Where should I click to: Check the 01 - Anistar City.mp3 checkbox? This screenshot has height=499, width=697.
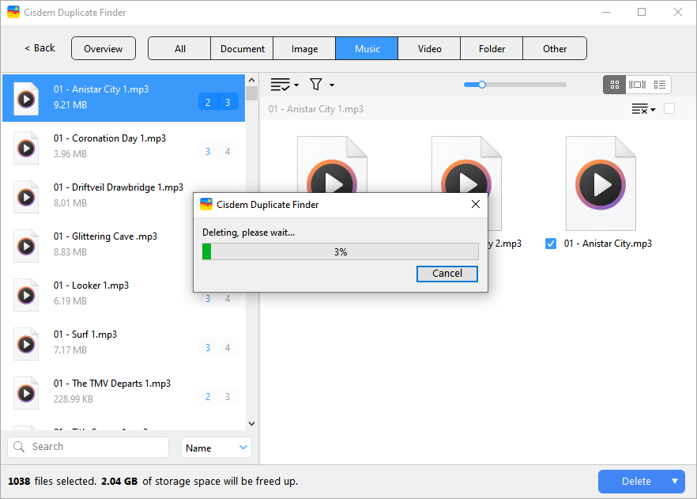[x=551, y=244]
